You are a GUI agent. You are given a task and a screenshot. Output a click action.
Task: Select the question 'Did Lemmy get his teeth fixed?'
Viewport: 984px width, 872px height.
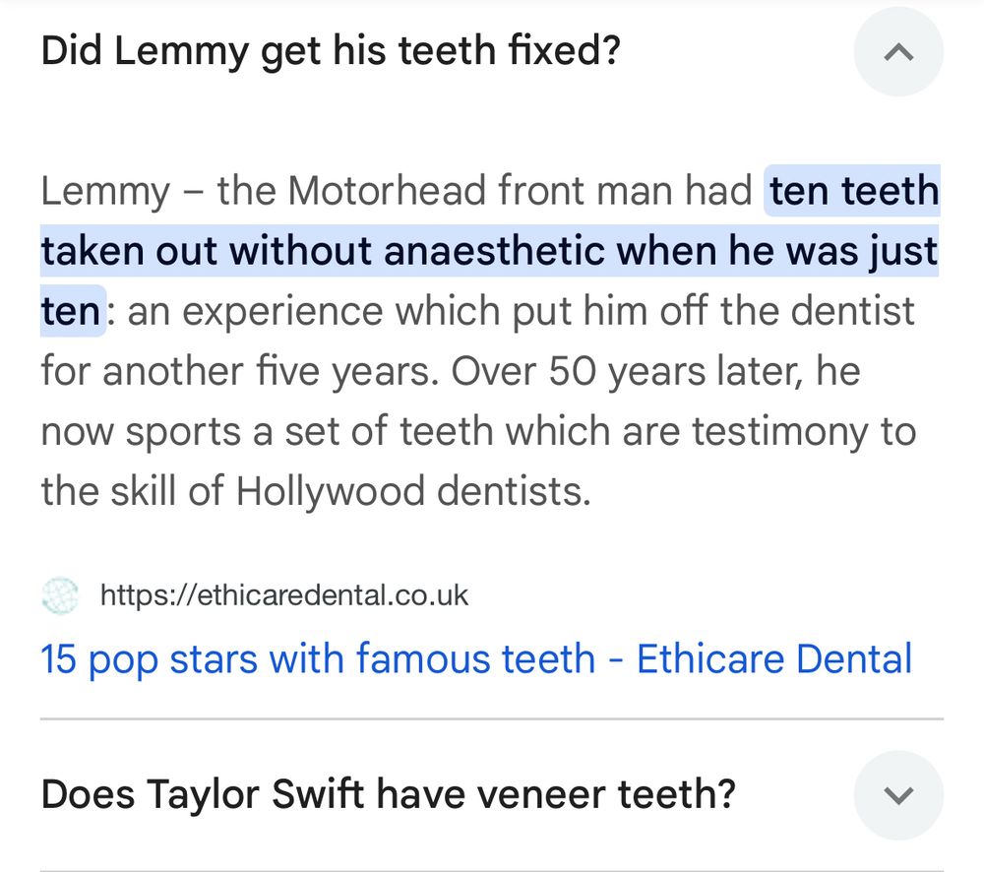tap(332, 50)
